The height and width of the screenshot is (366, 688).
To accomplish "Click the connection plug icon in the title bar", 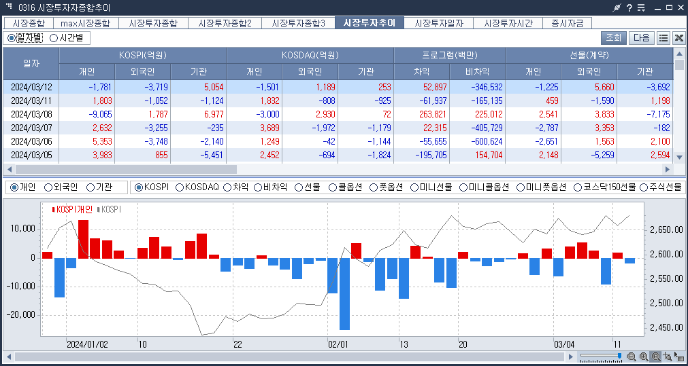I will pos(617,7).
